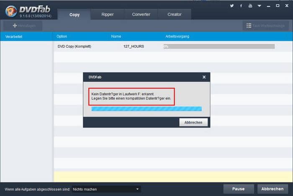Minimize the DVDFab window
The width and height of the screenshot is (293, 196).
point(269,6)
